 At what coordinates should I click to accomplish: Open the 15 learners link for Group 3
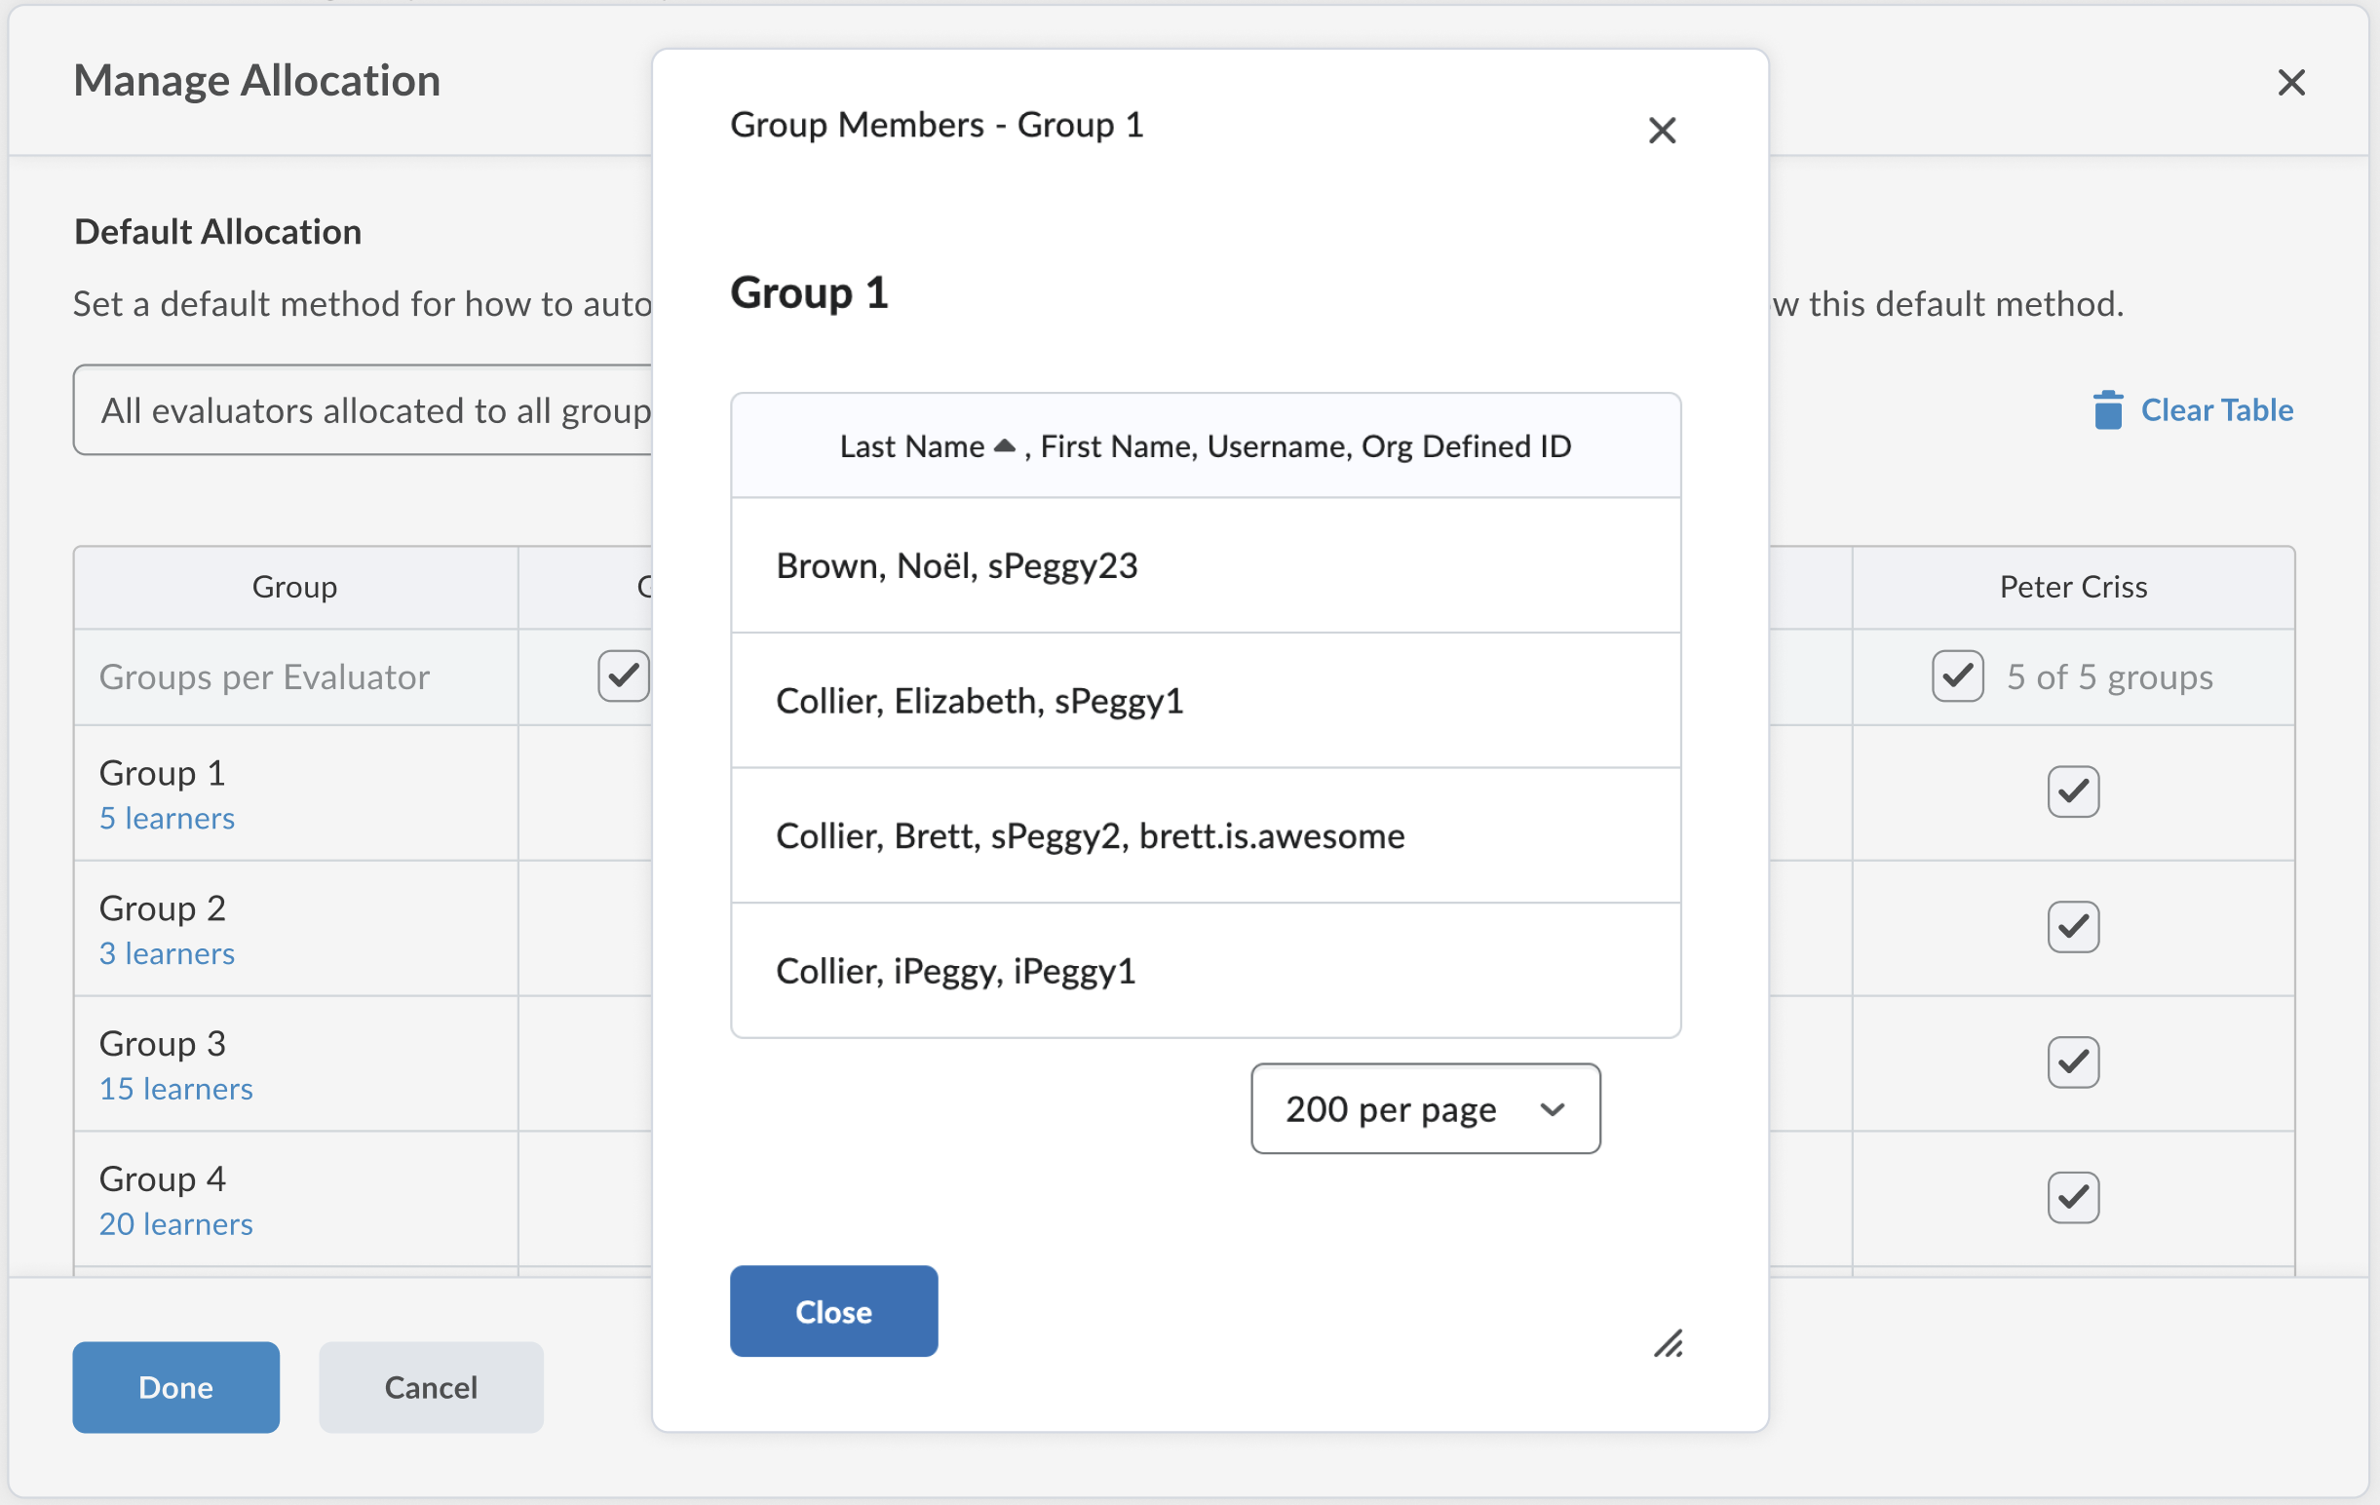(x=176, y=1089)
